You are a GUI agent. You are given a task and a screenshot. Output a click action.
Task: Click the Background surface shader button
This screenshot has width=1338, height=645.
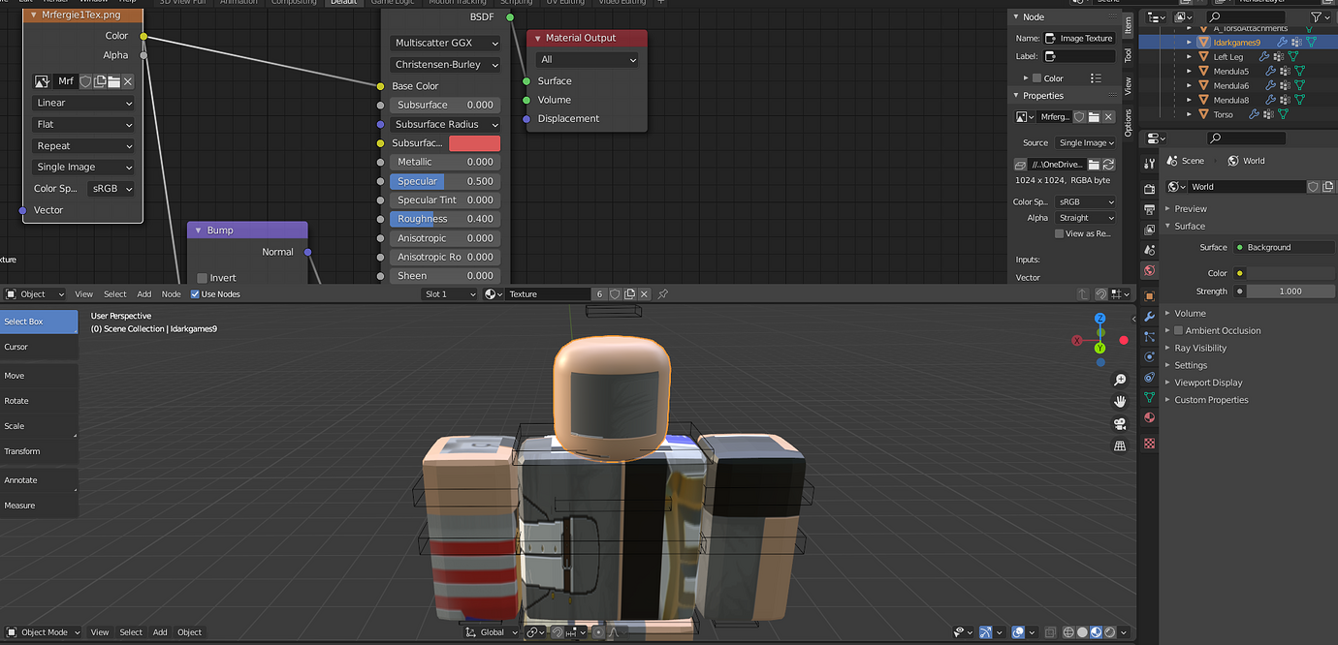(x=1284, y=247)
